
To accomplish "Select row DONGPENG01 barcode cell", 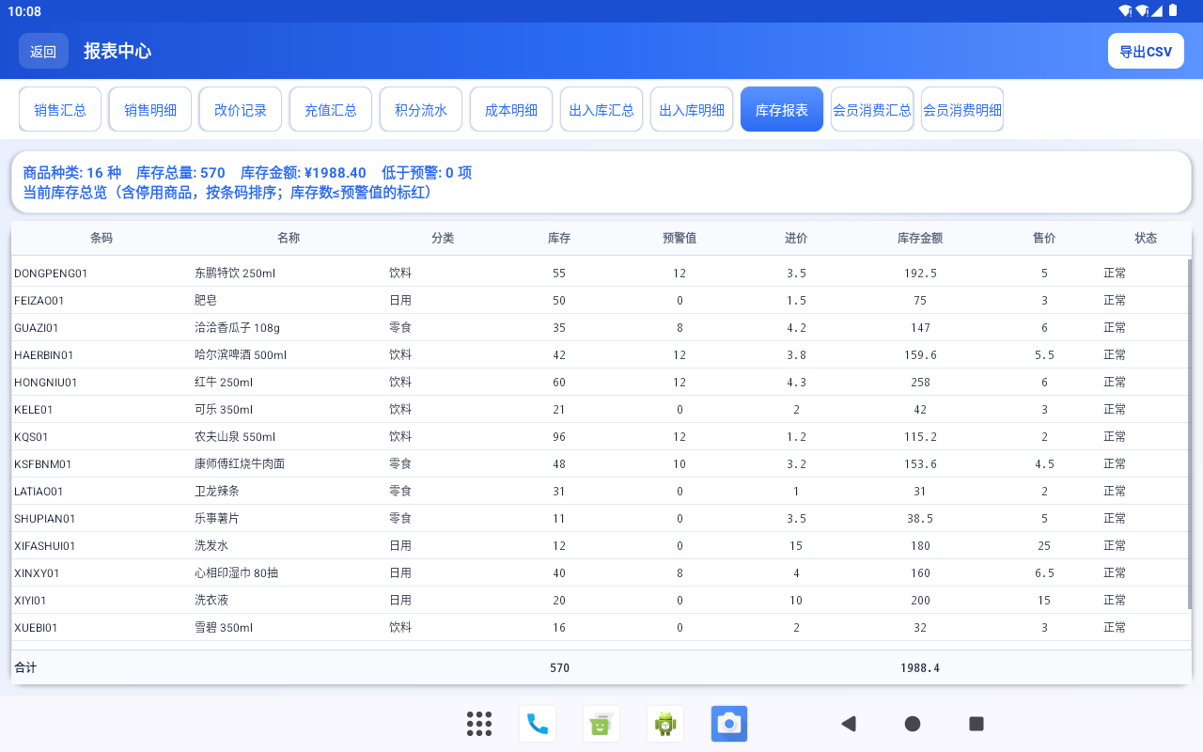I will click(51, 274).
